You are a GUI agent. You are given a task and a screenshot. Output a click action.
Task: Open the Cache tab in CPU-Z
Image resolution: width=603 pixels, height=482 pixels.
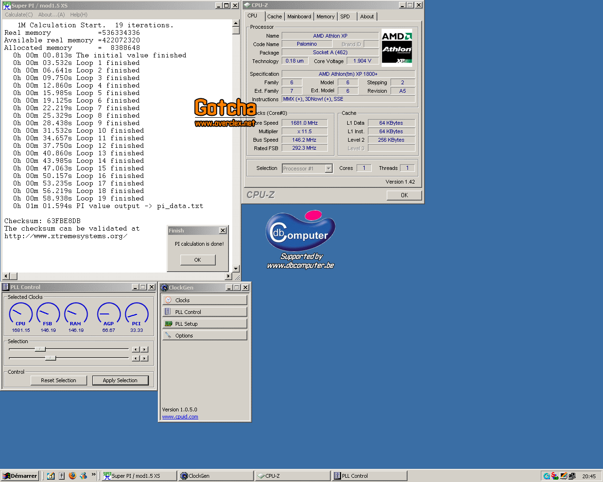pyautogui.click(x=275, y=16)
